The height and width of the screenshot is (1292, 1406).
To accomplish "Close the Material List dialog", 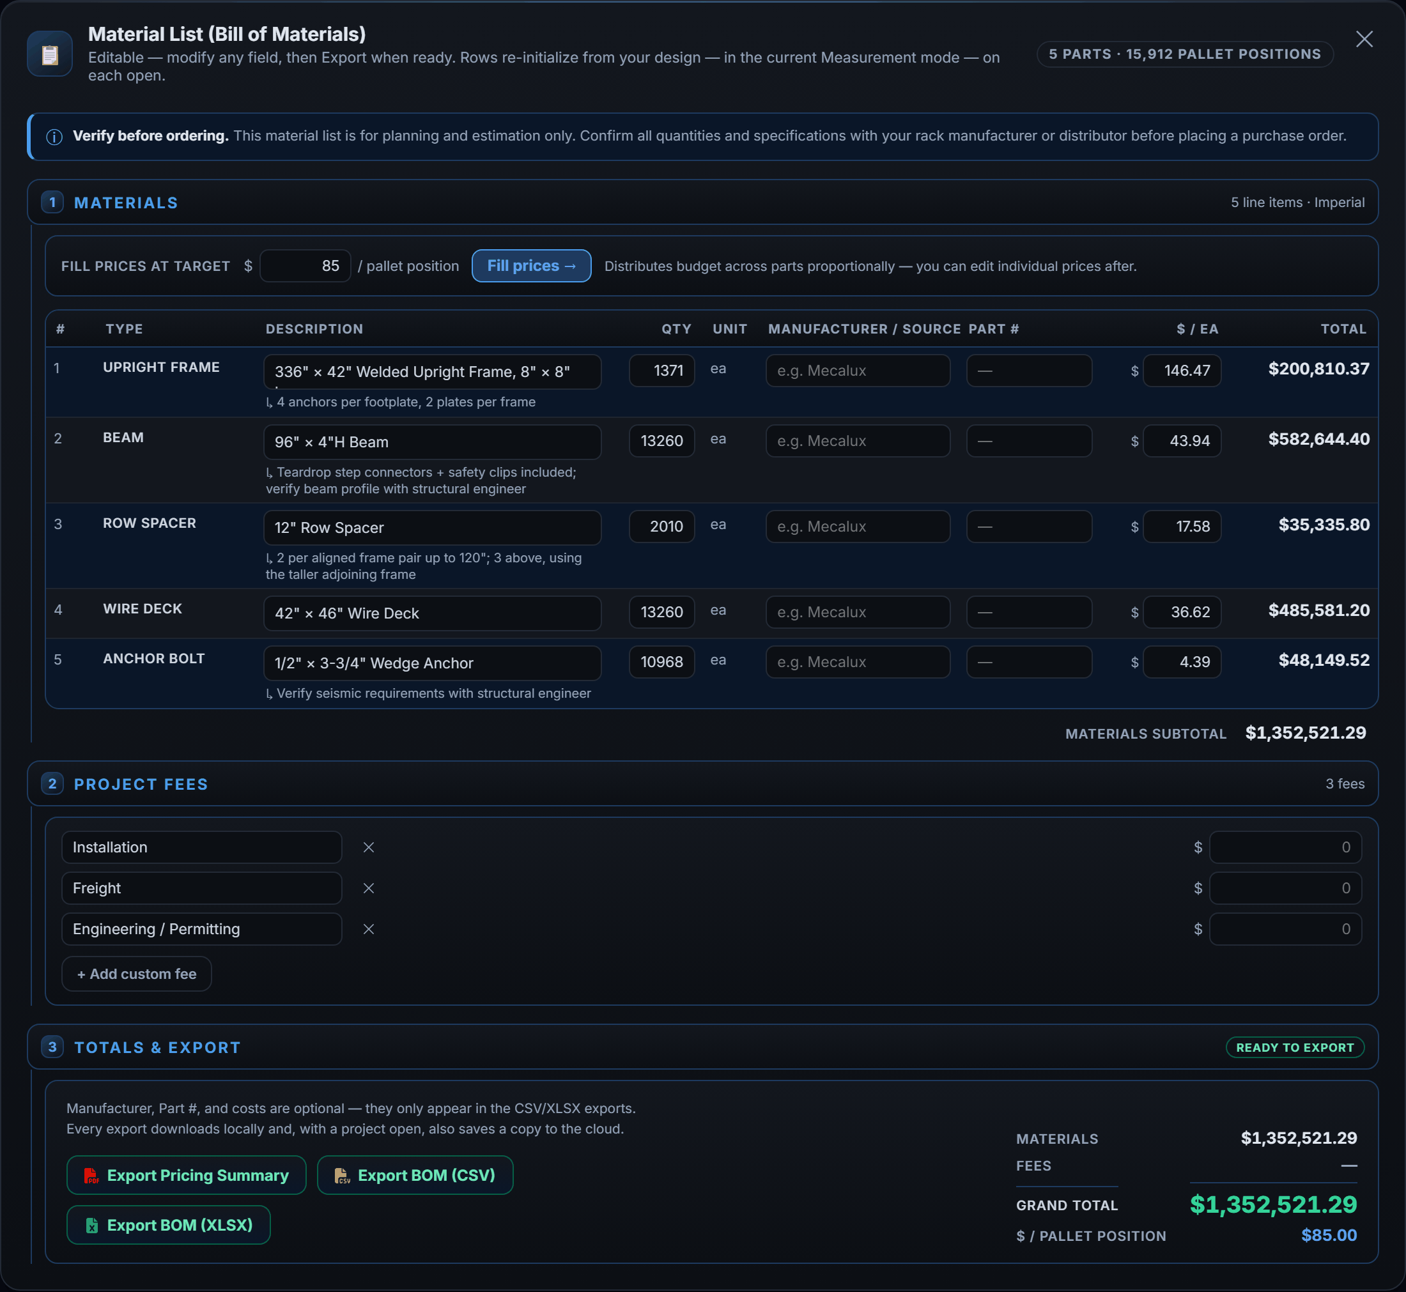I will (x=1364, y=39).
